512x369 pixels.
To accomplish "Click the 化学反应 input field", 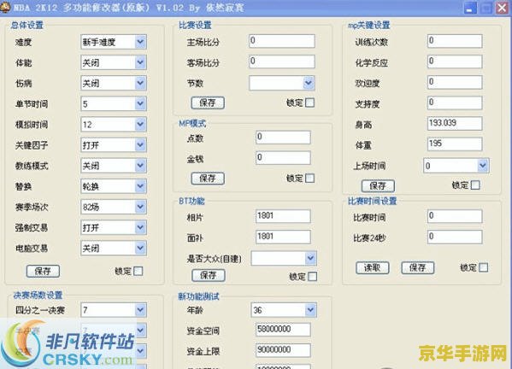I will (455, 61).
